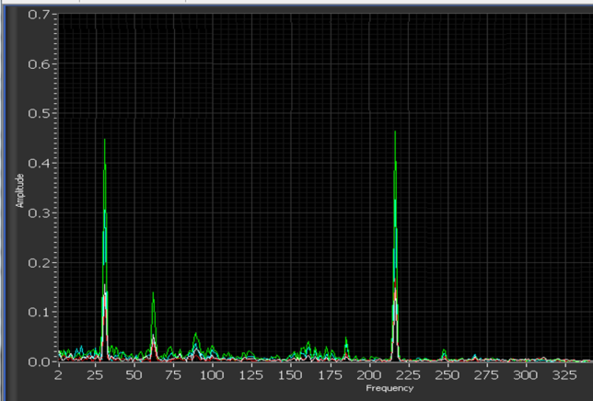Click the 225 frequency tick label
This screenshot has width=593, height=401.
coord(409,375)
